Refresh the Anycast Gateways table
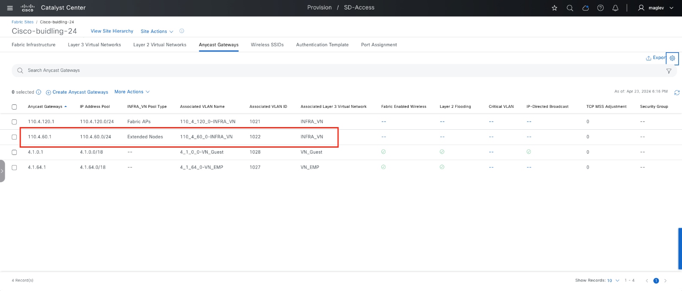682x291 pixels. pos(677,92)
